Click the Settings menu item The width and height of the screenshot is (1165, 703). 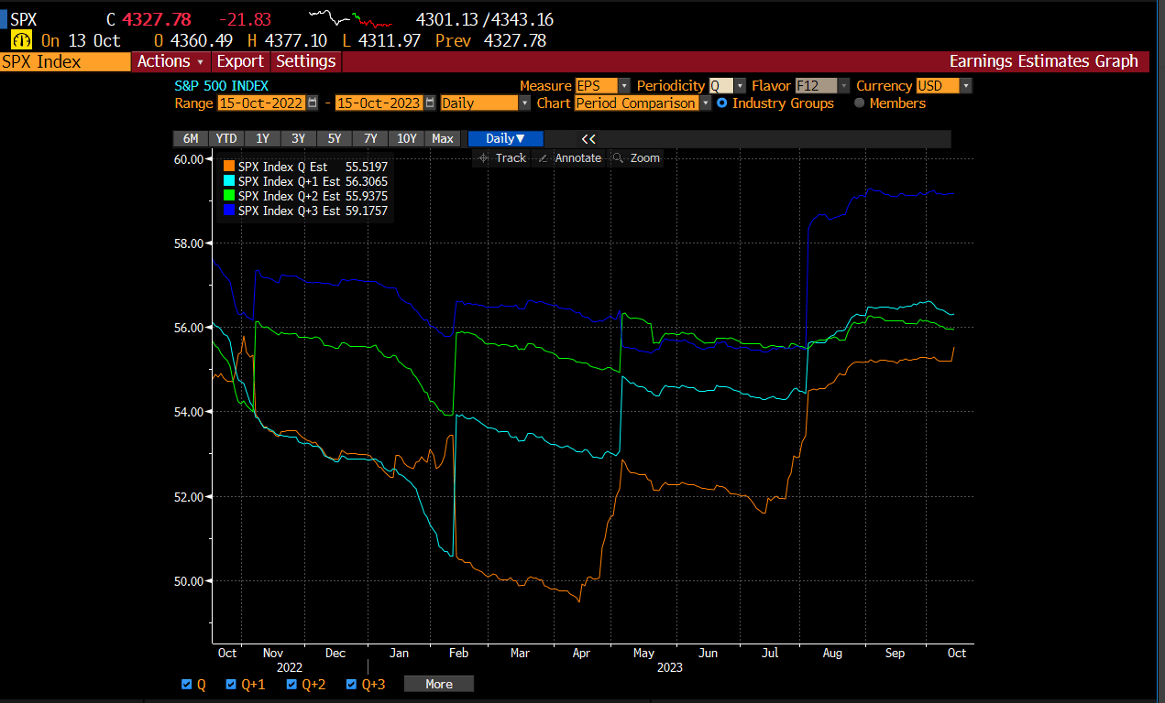(x=305, y=61)
